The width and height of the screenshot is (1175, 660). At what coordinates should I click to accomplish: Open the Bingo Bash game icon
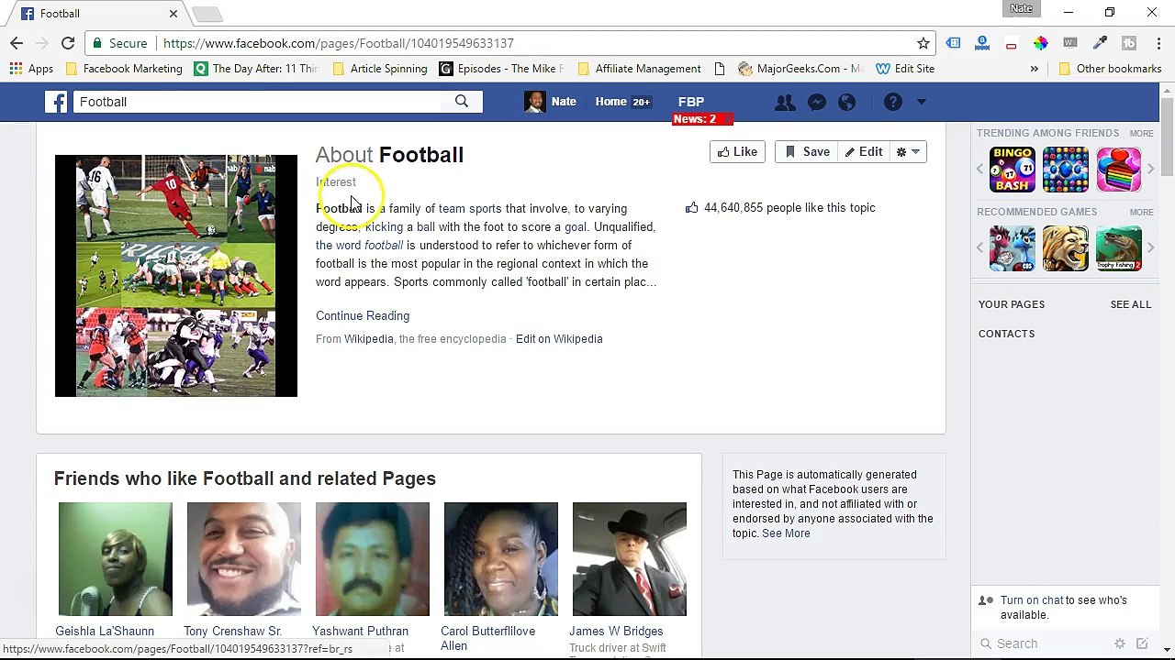pyautogui.click(x=1013, y=170)
